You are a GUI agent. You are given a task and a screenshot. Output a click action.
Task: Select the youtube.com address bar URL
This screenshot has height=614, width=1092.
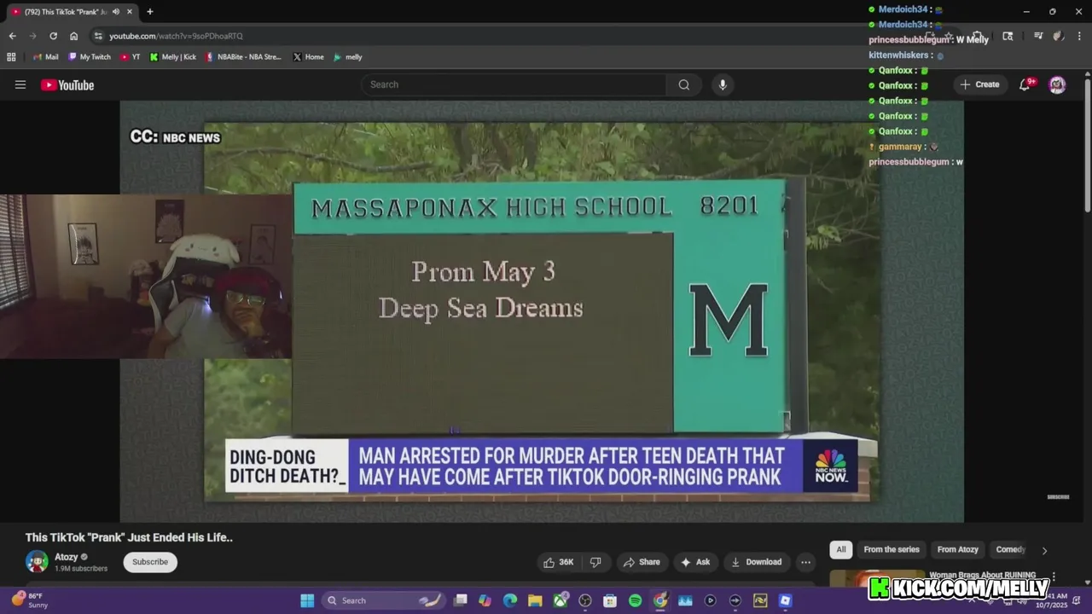(x=176, y=36)
